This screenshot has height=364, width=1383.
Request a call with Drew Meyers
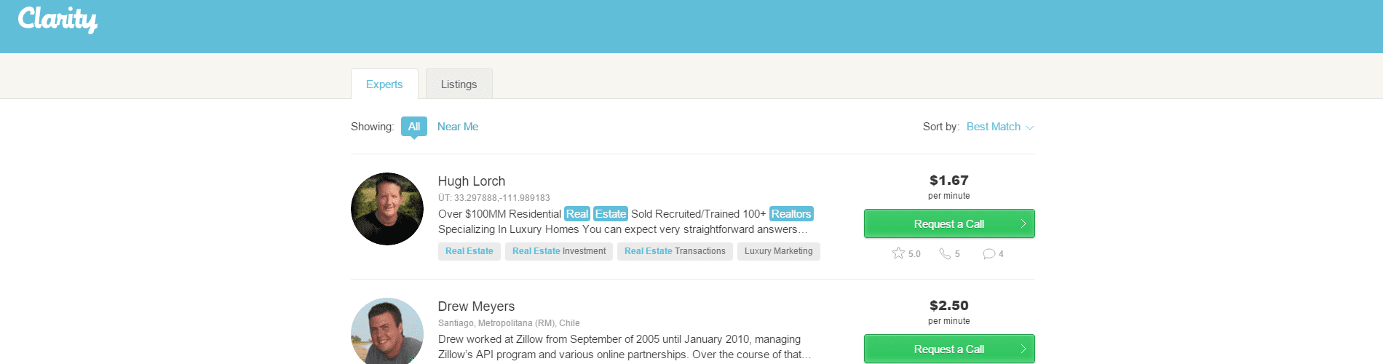[948, 349]
